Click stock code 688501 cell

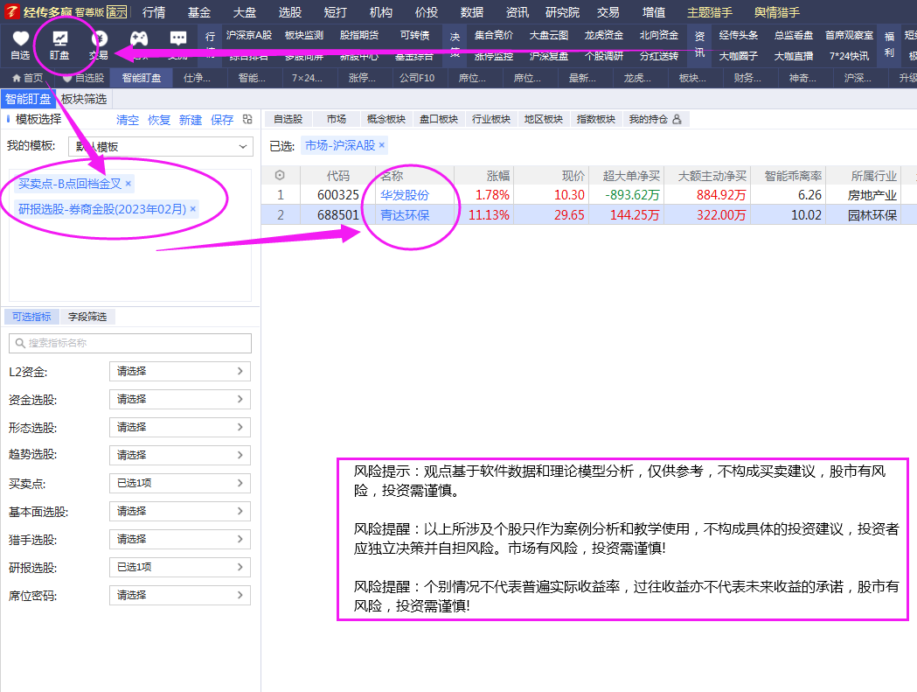point(338,215)
